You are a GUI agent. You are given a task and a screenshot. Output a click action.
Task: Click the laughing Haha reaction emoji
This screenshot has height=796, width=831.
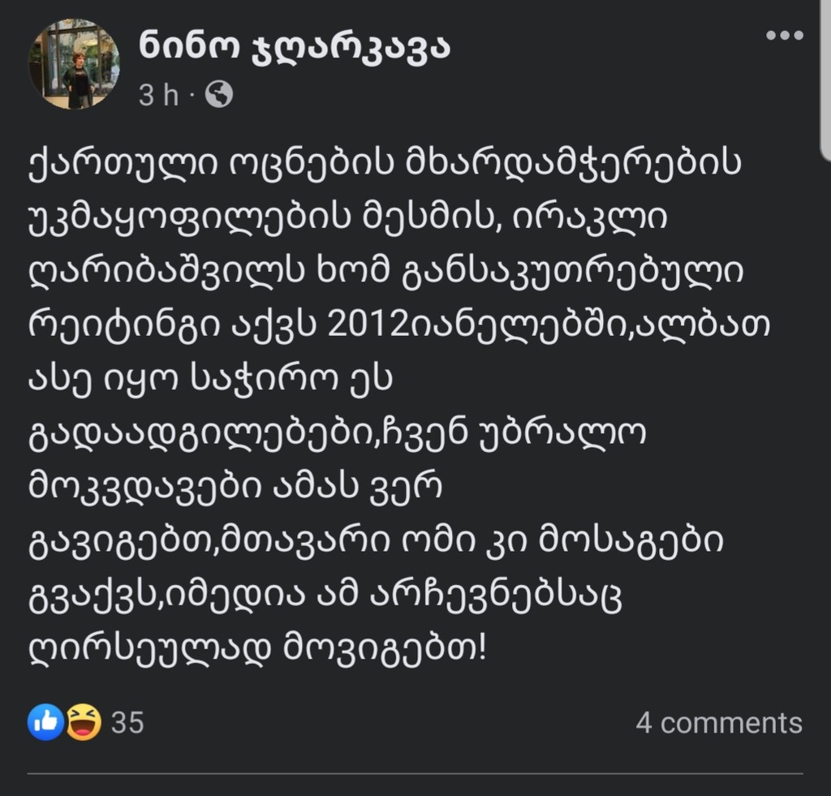coord(81,720)
